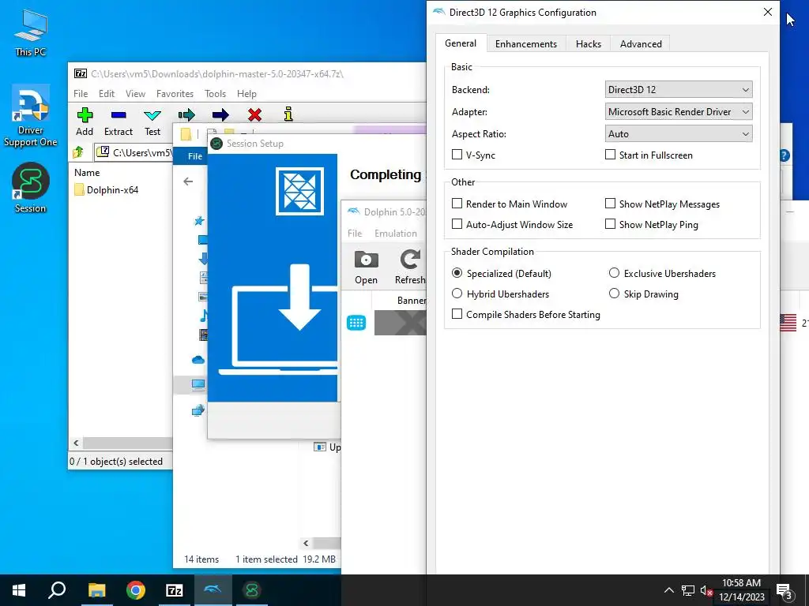Click the taskbar clock and date
This screenshot has height=606, width=809.
coord(741,590)
